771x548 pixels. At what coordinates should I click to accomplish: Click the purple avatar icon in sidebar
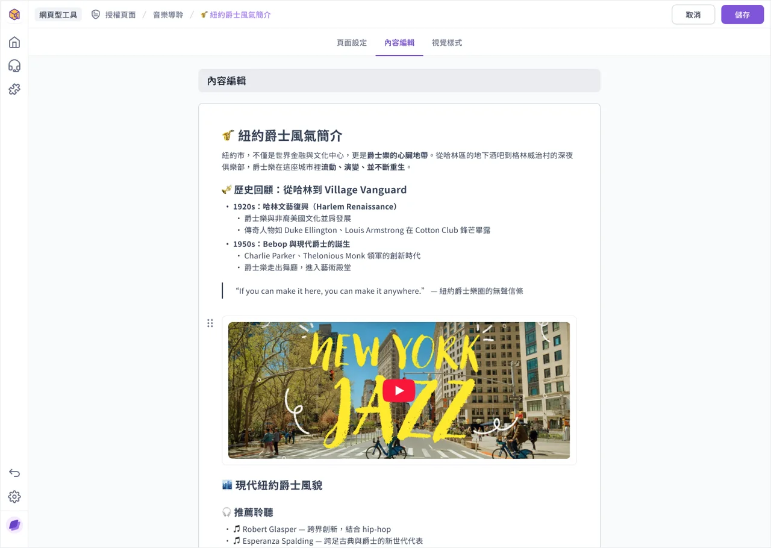pyautogui.click(x=14, y=525)
